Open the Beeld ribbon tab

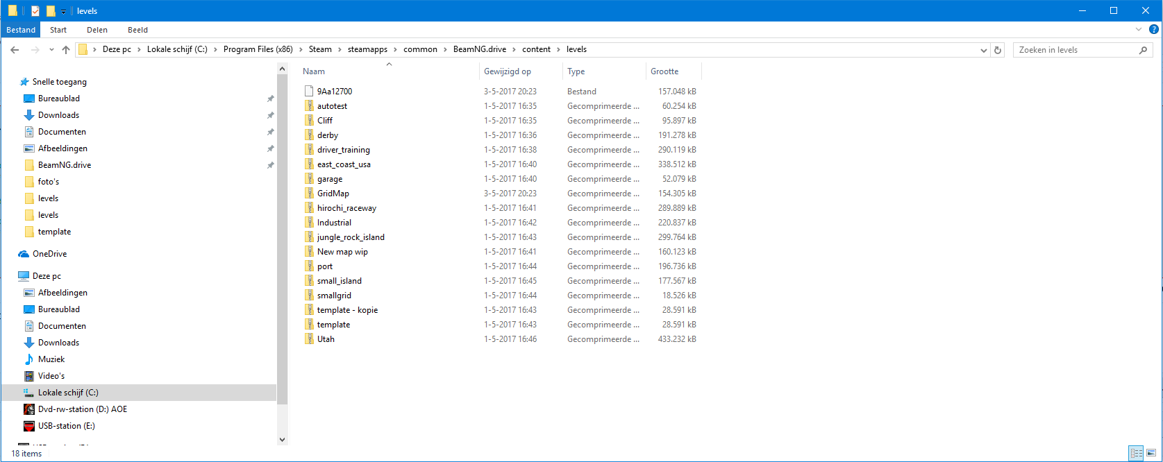[137, 30]
